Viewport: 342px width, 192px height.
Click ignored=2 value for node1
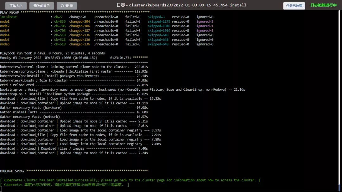tap(205, 21)
